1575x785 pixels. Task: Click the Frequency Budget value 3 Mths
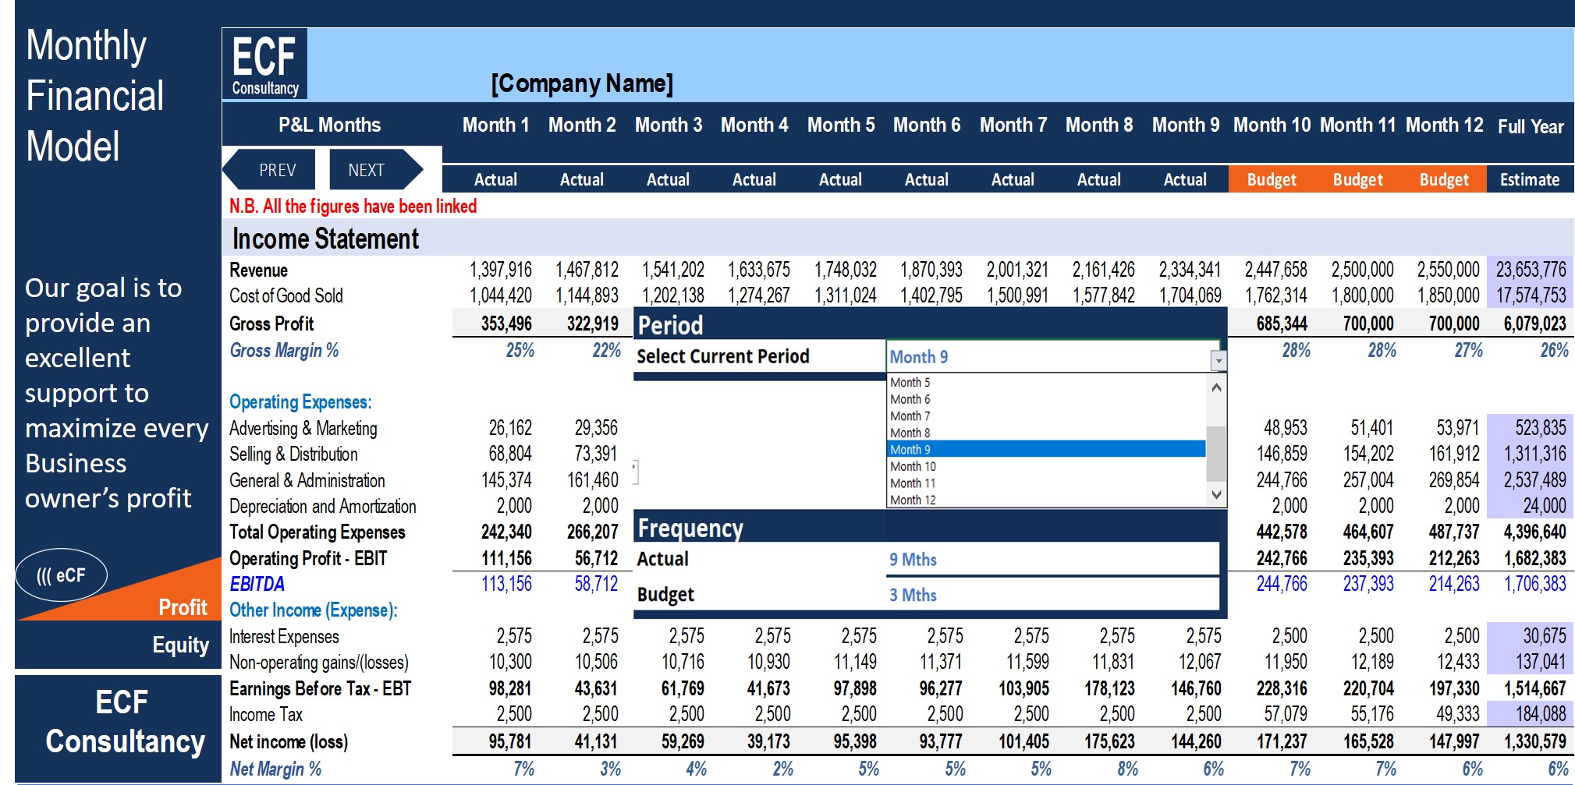click(913, 595)
